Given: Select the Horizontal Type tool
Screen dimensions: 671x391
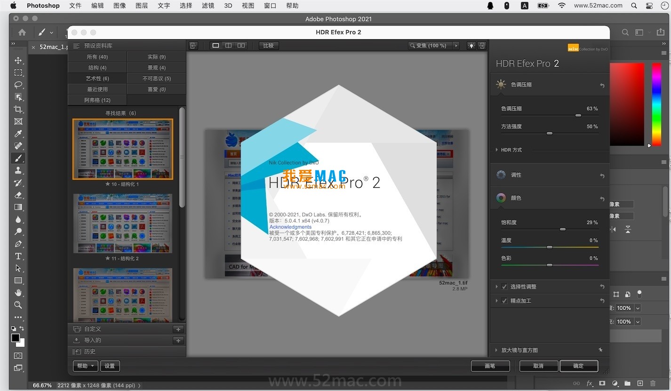Looking at the screenshot, I should pos(18,256).
